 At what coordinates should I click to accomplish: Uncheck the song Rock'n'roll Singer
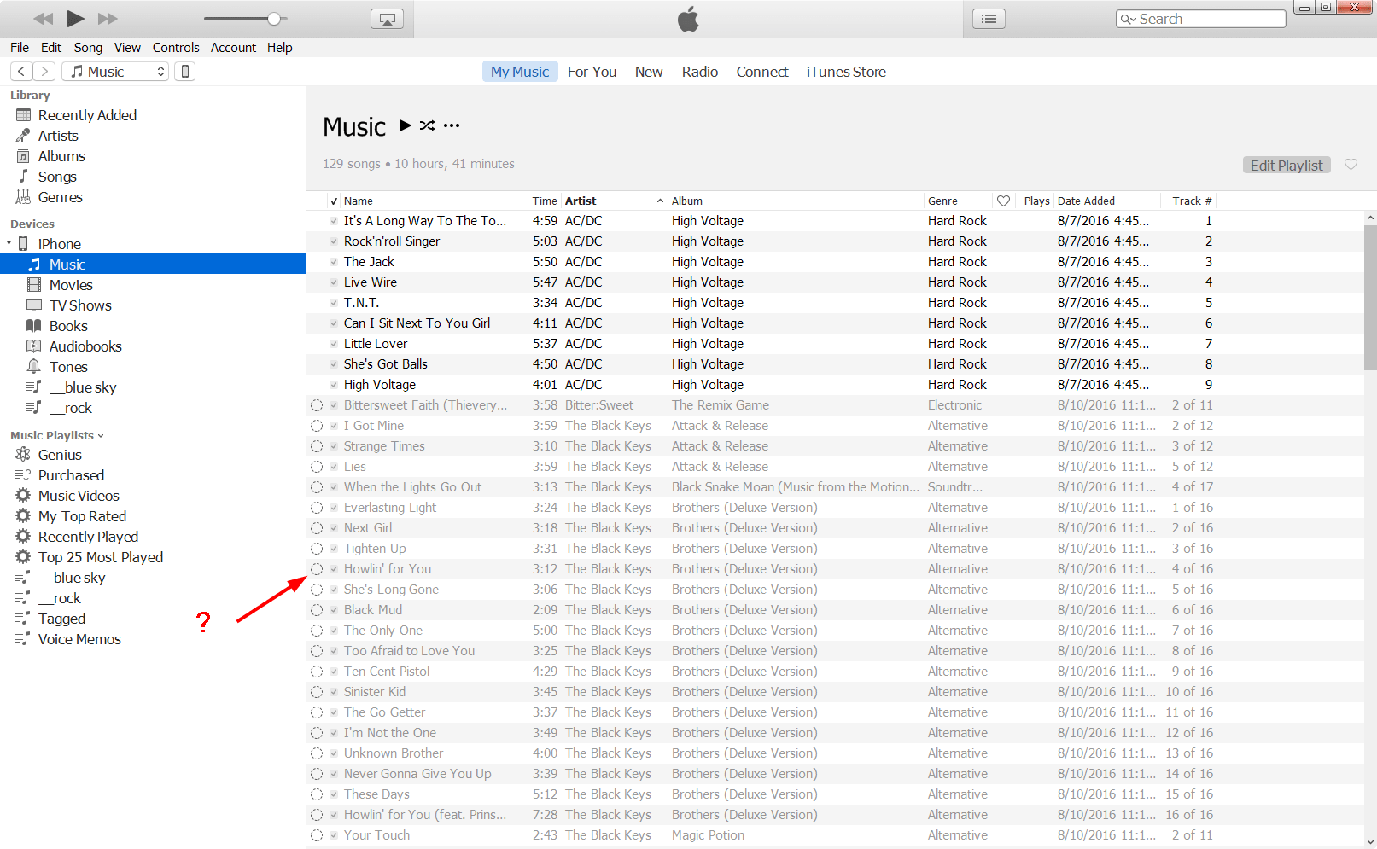tap(334, 241)
